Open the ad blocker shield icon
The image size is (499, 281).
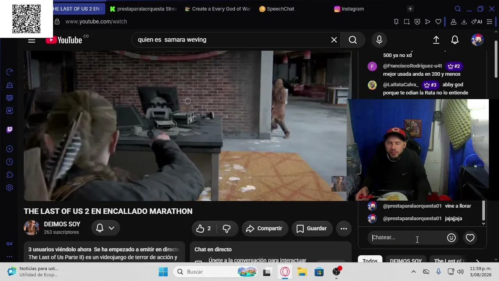pos(417,22)
